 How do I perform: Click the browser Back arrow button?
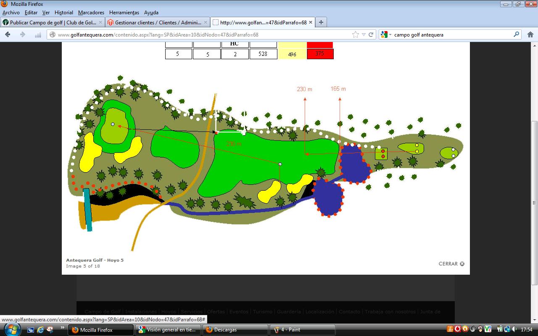click(8, 35)
